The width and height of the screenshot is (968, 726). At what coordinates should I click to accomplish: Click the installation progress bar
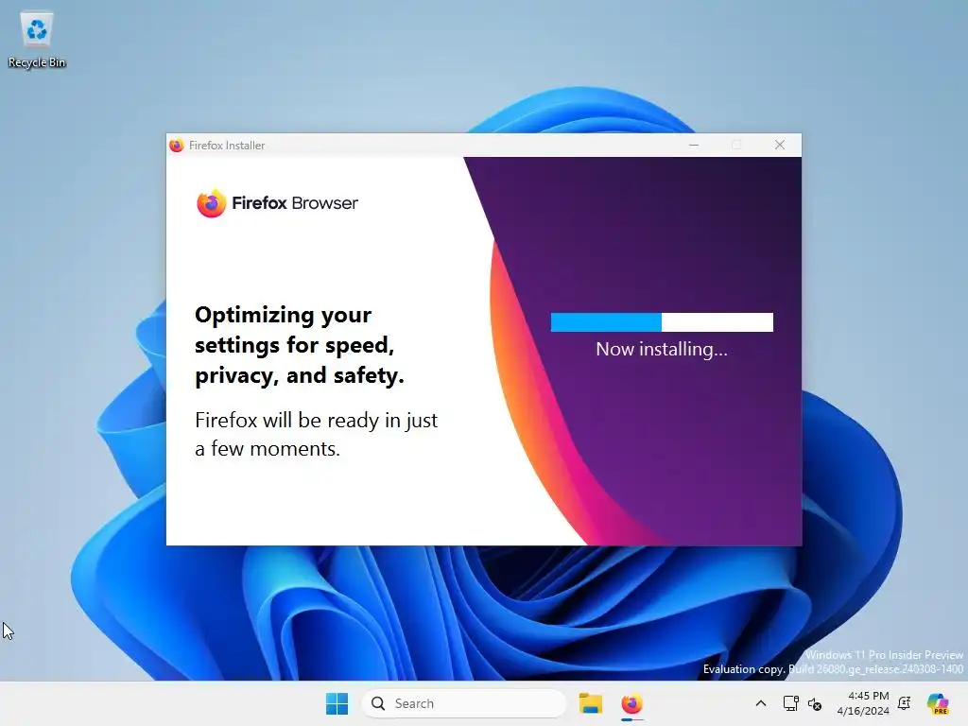tap(662, 321)
